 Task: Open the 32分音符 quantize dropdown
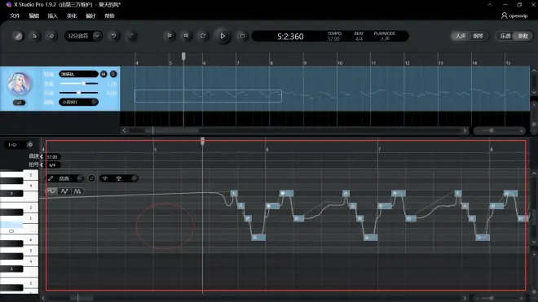click(x=83, y=36)
